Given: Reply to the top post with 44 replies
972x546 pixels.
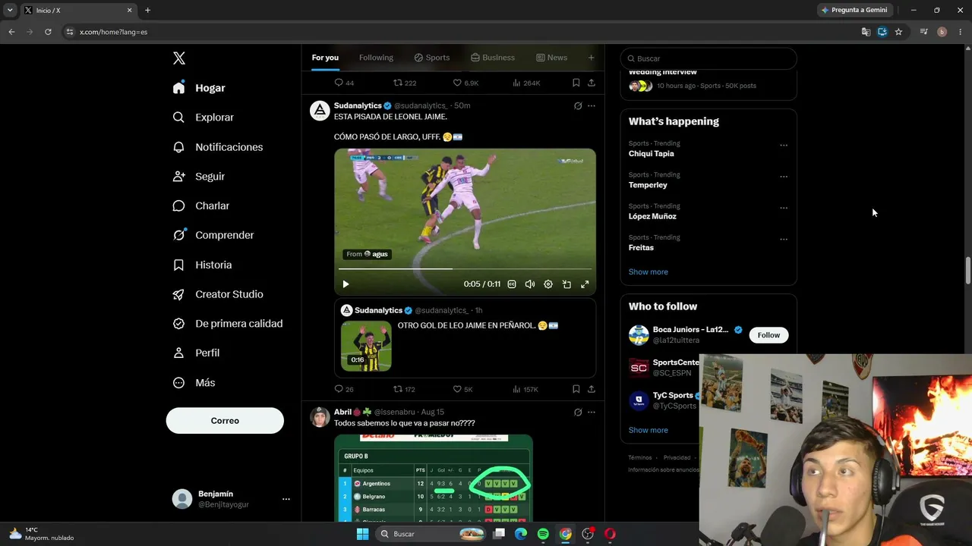Looking at the screenshot, I should [x=344, y=83].
